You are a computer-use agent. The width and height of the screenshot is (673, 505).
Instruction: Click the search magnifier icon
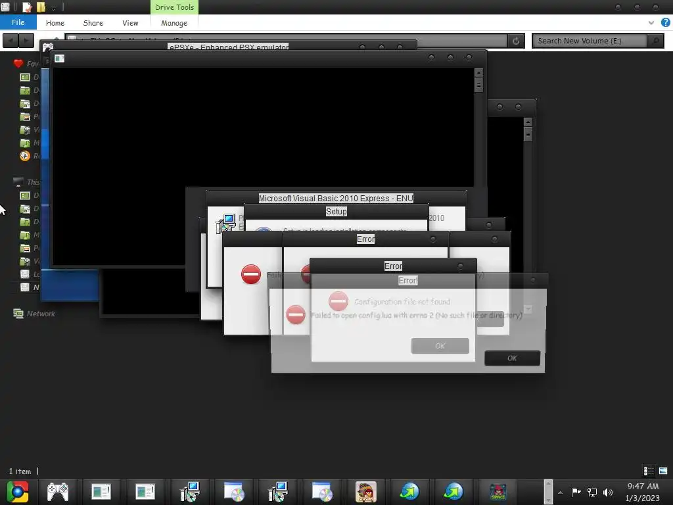pyautogui.click(x=655, y=41)
